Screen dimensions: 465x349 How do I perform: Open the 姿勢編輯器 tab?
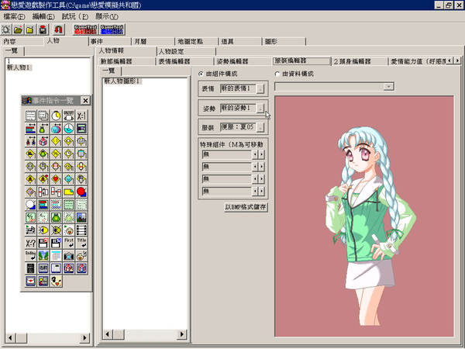243,61
